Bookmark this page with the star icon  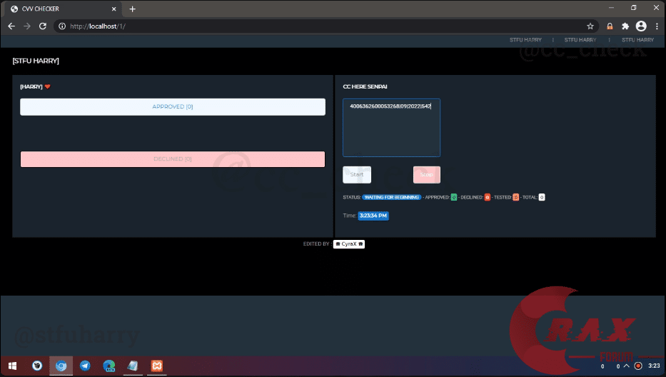click(x=590, y=26)
